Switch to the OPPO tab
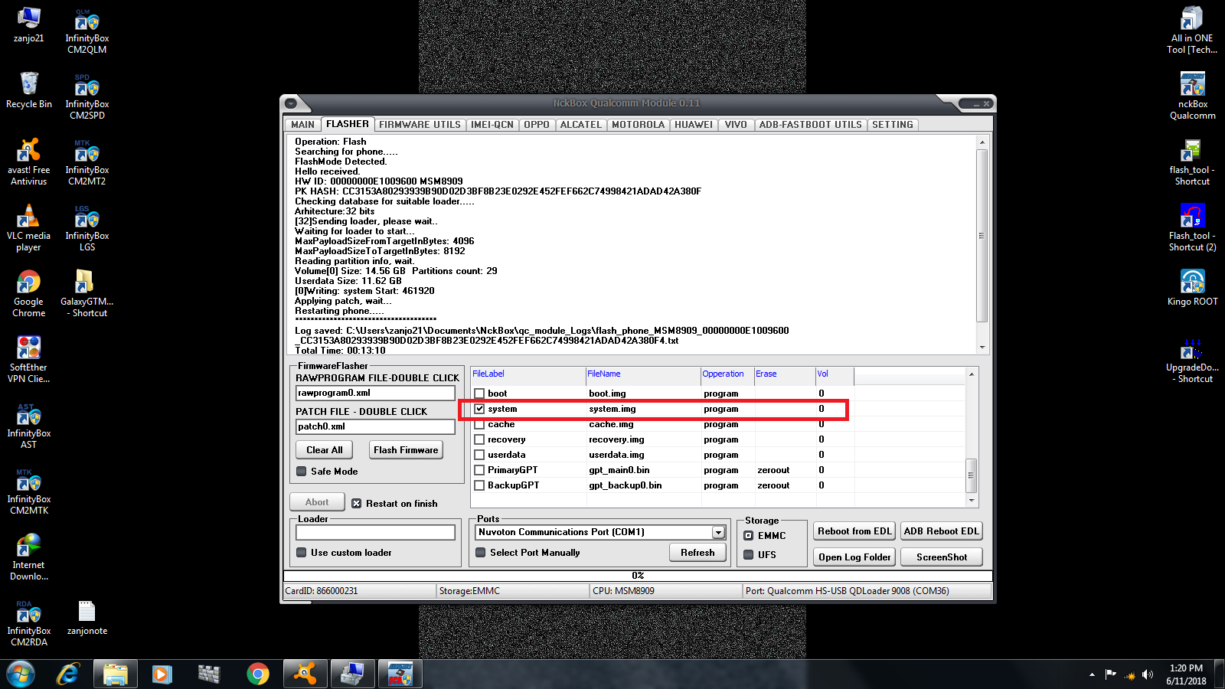The width and height of the screenshot is (1225, 689). 537,125
